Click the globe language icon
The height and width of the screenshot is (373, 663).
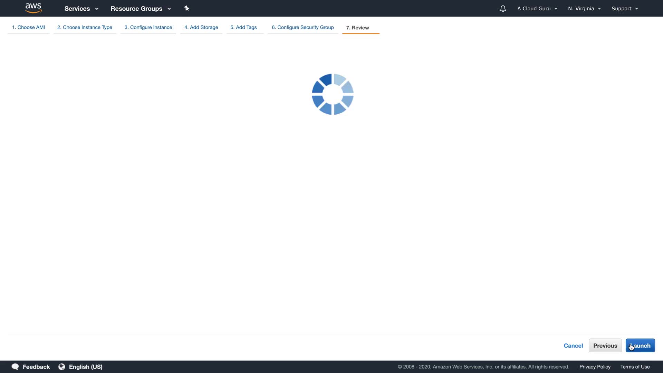pos(62,367)
